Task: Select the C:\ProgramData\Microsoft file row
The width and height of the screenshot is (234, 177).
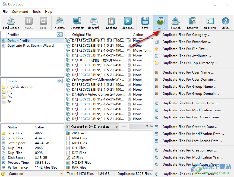Action: [x=109, y=80]
